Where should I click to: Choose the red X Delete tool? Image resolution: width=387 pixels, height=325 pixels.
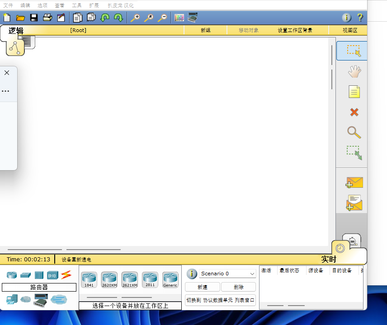pos(354,112)
